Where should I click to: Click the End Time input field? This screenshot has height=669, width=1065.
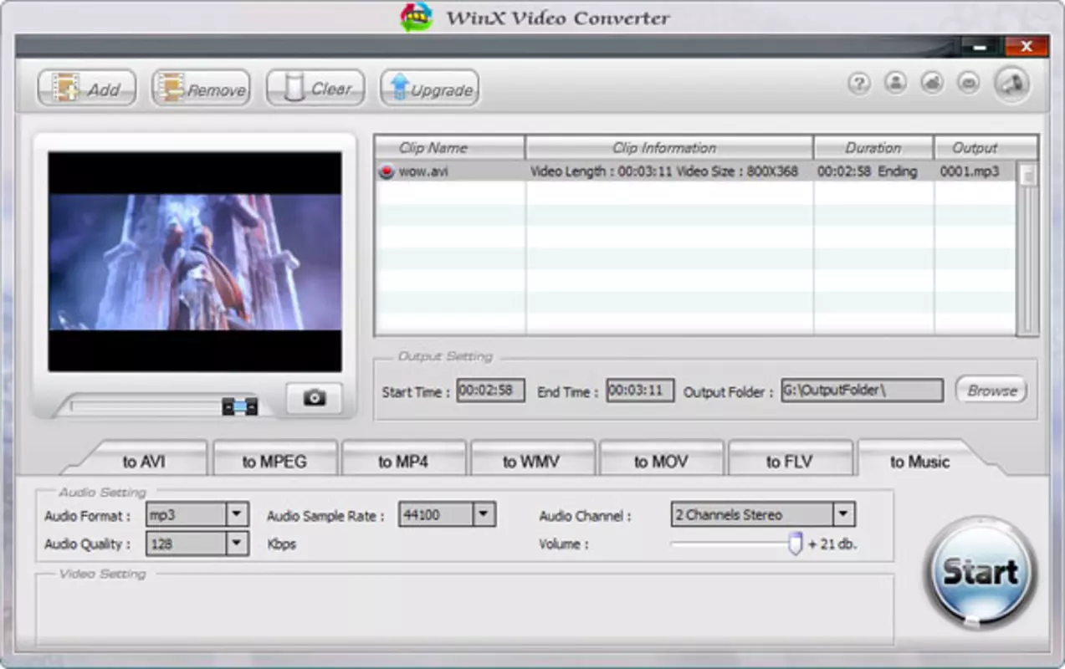pyautogui.click(x=640, y=391)
